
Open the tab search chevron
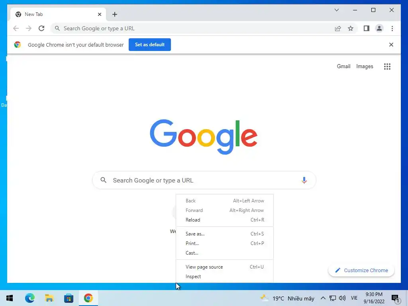336,10
